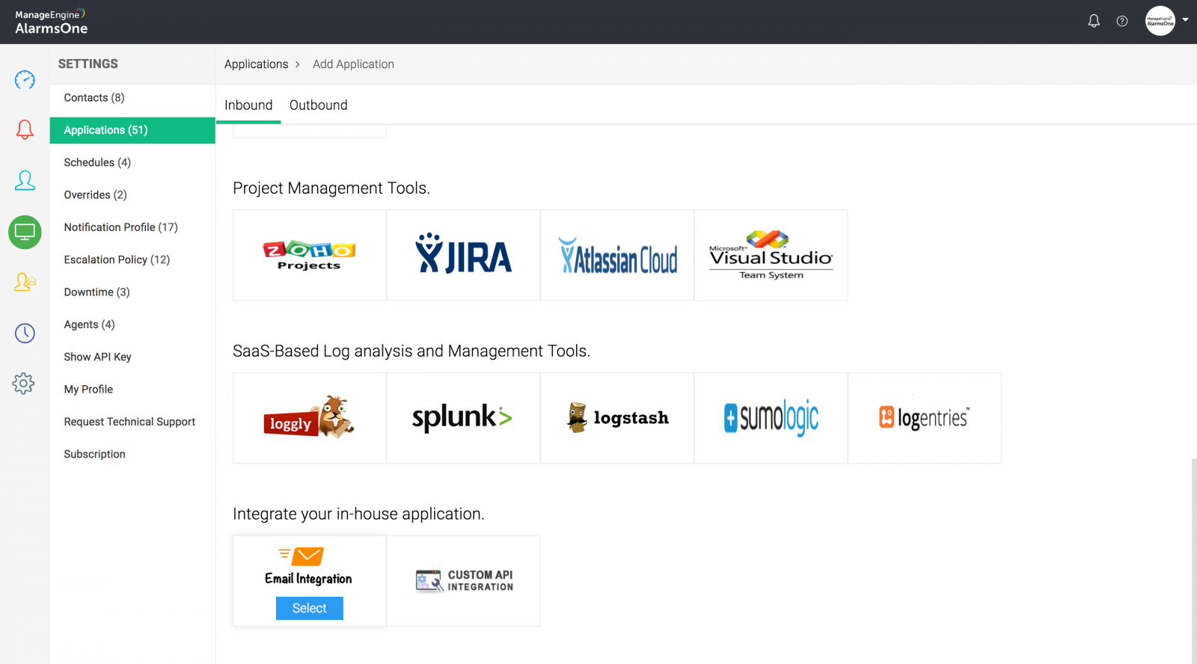
Task: Click the Email Integration envelope icon
Action: click(301, 556)
